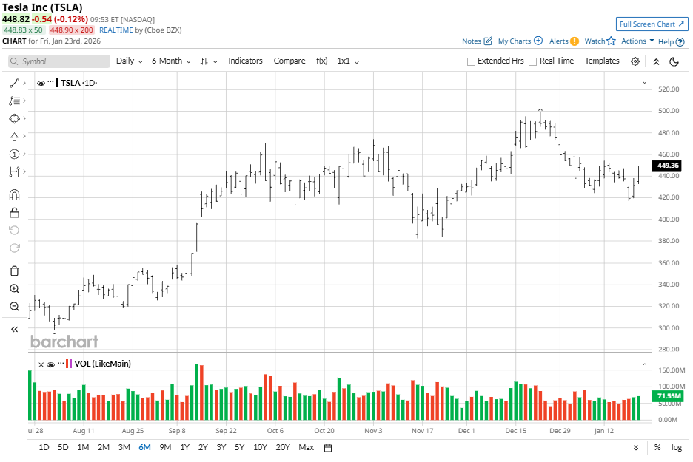Delete drawings with trash icon

click(x=14, y=271)
